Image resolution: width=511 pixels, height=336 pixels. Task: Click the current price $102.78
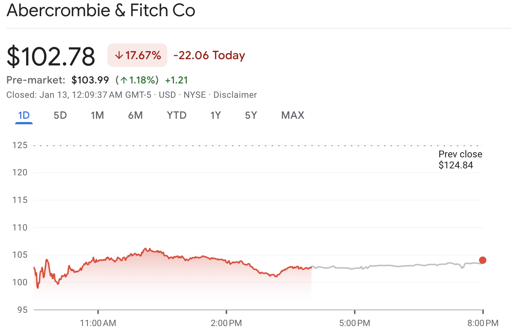(50, 55)
